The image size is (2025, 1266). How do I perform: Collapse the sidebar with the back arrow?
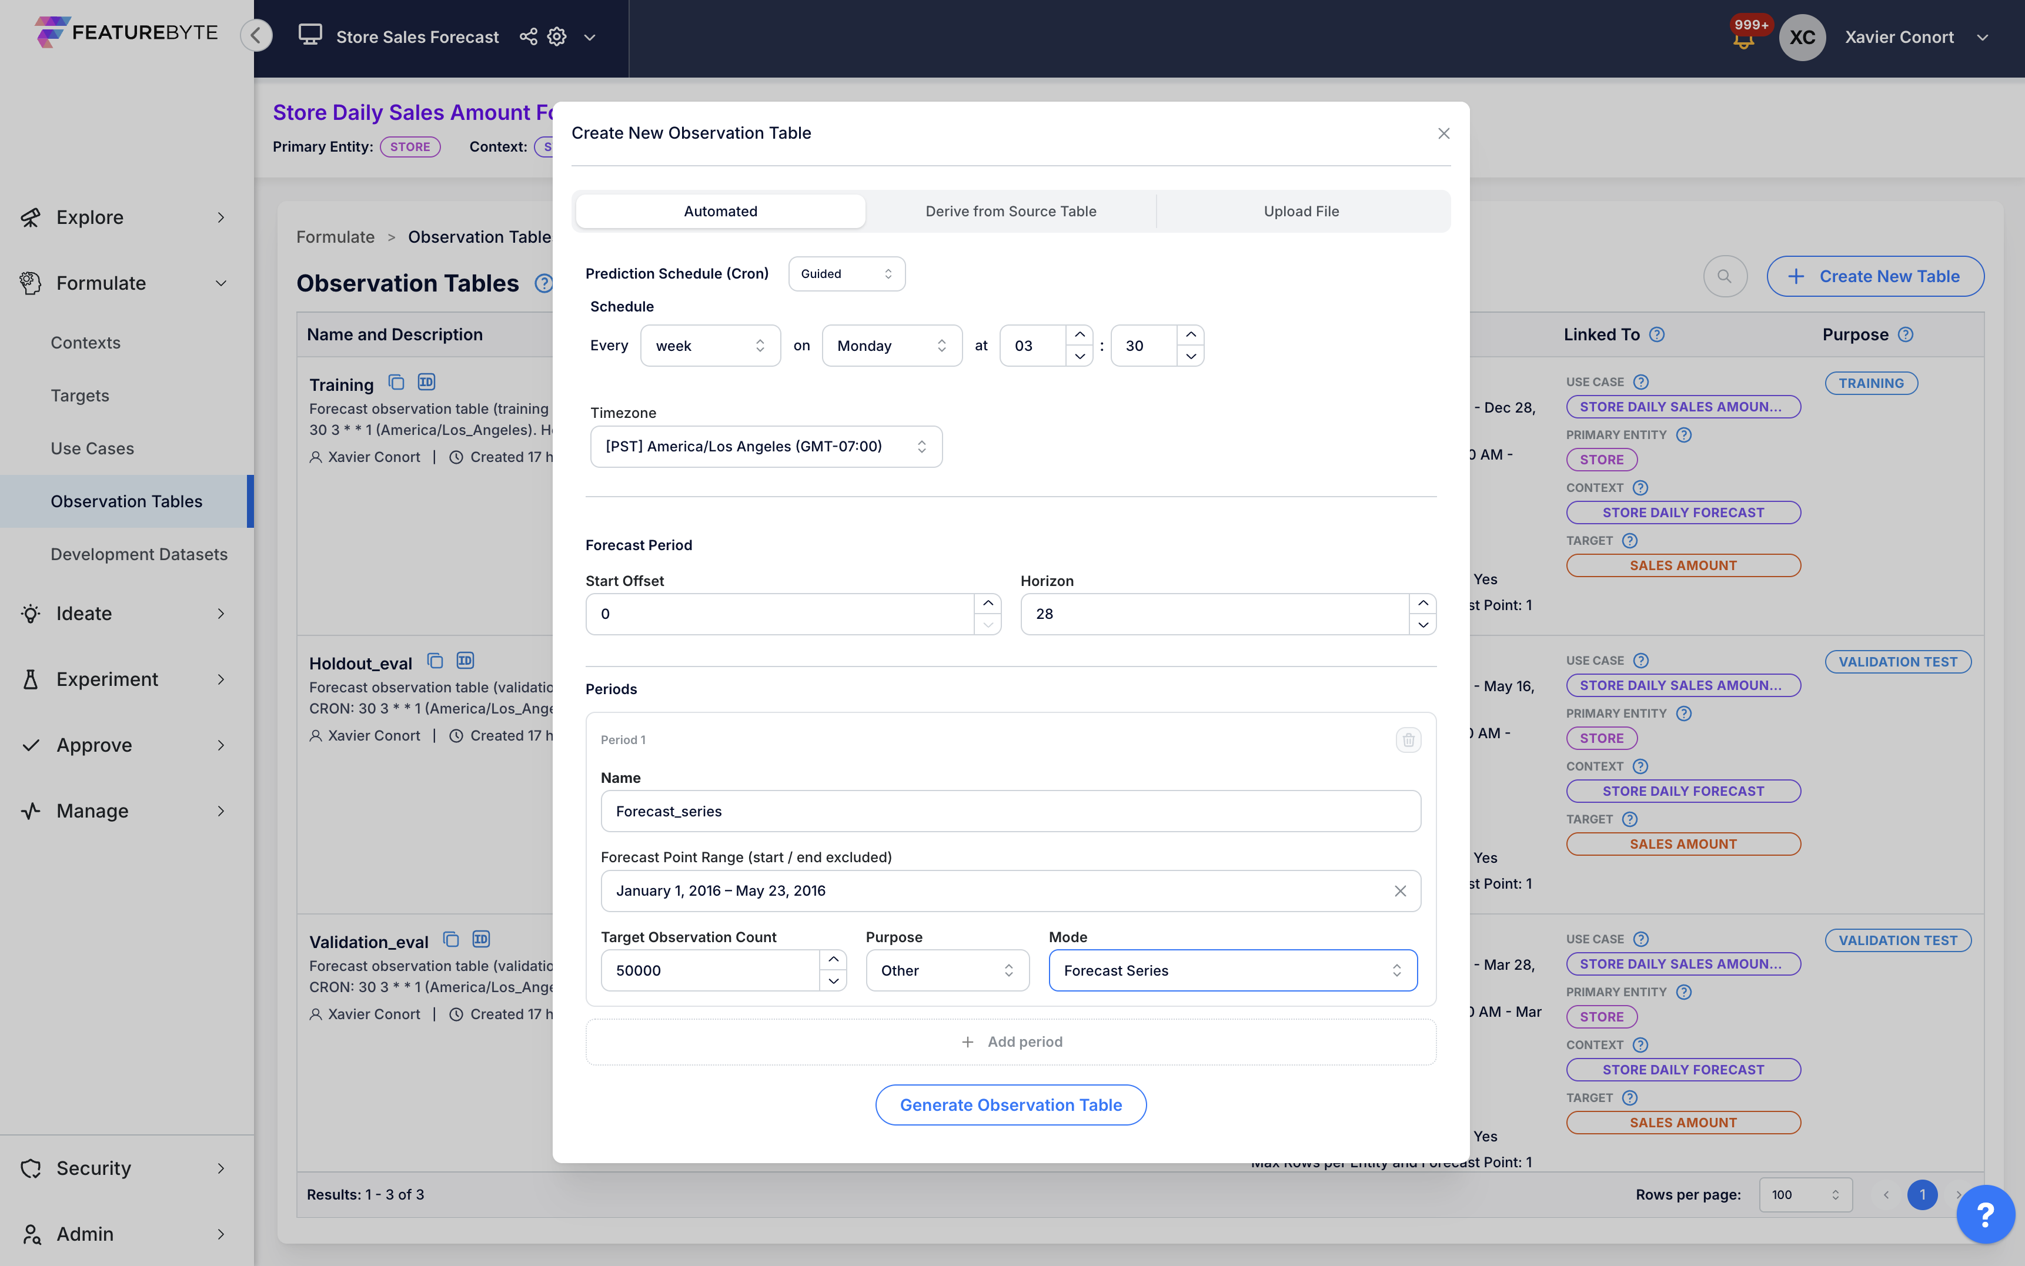256,35
